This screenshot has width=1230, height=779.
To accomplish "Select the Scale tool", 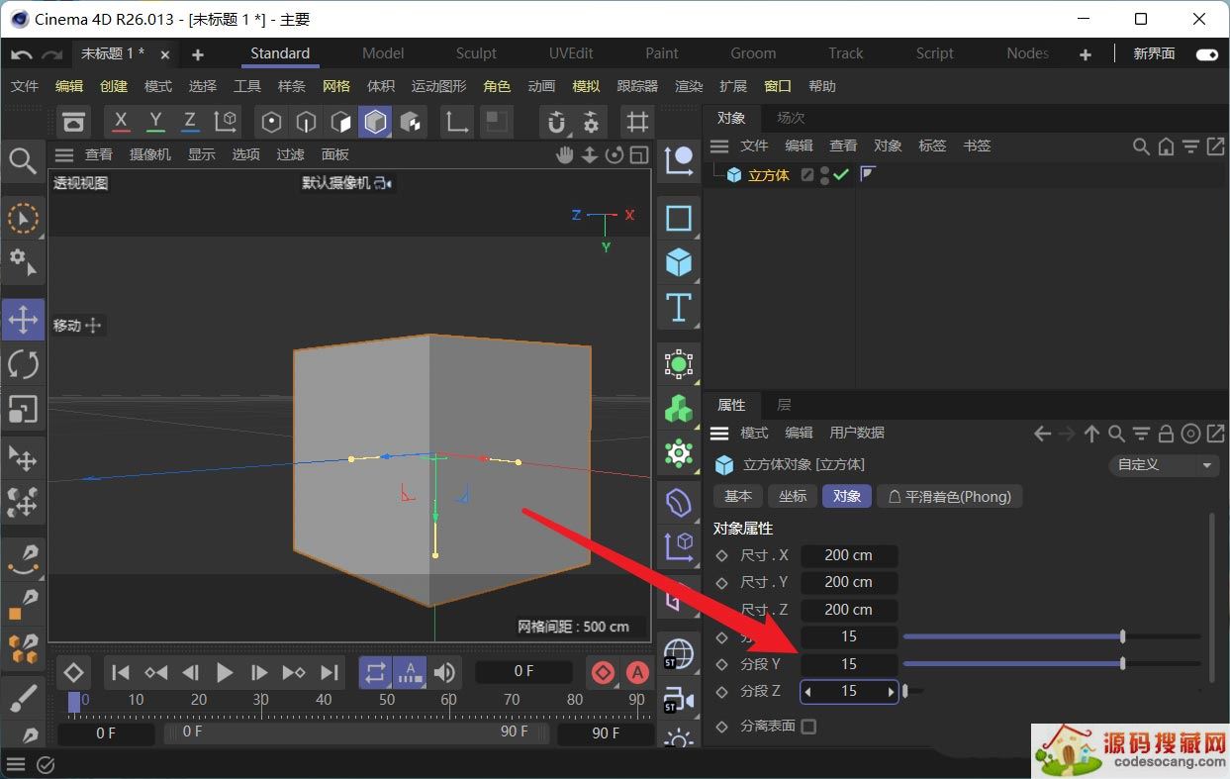I will (x=23, y=409).
